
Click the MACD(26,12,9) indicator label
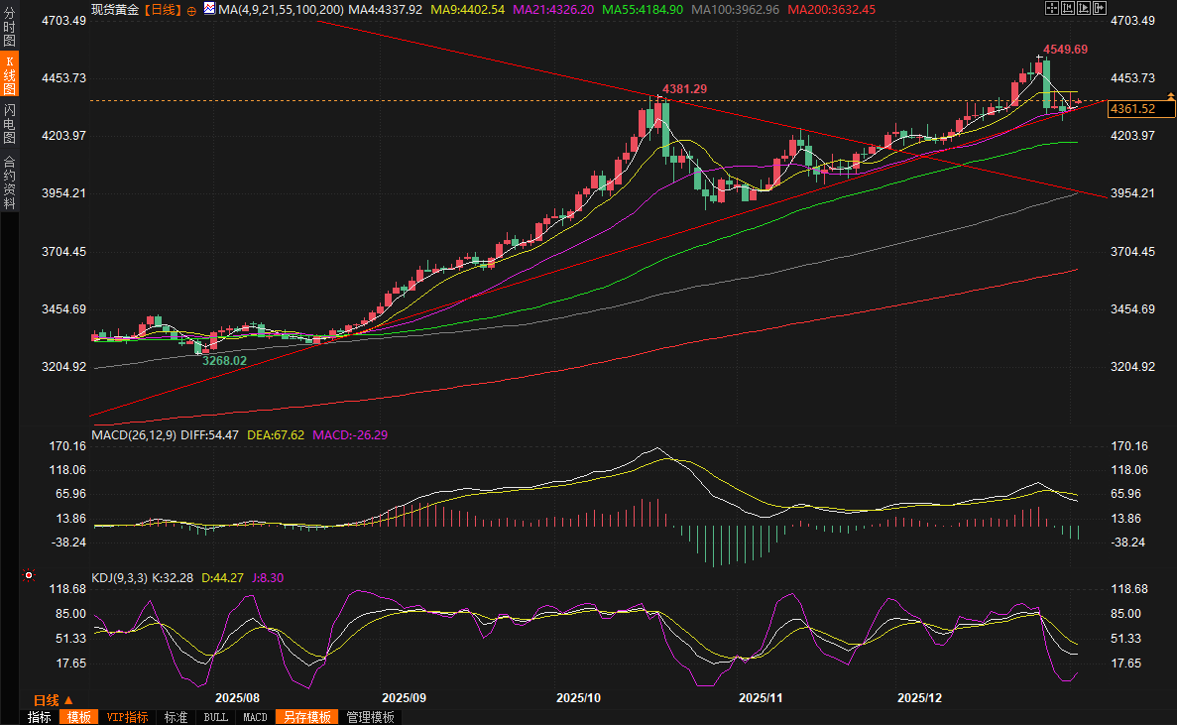click(133, 434)
